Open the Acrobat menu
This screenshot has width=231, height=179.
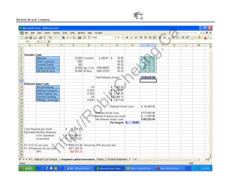pos(98,33)
